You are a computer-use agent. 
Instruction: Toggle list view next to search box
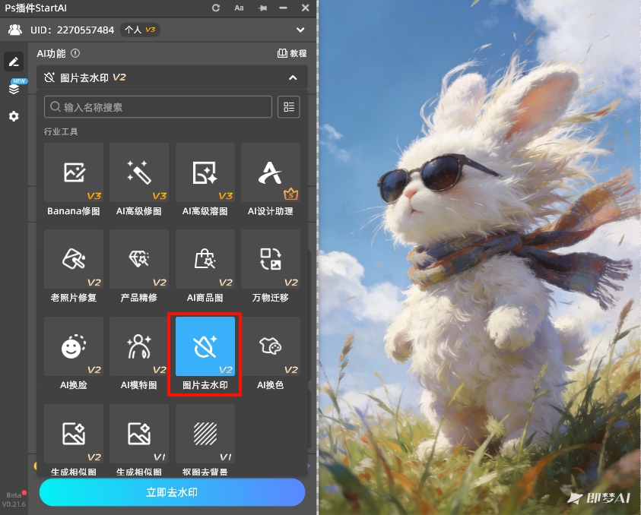click(x=289, y=107)
